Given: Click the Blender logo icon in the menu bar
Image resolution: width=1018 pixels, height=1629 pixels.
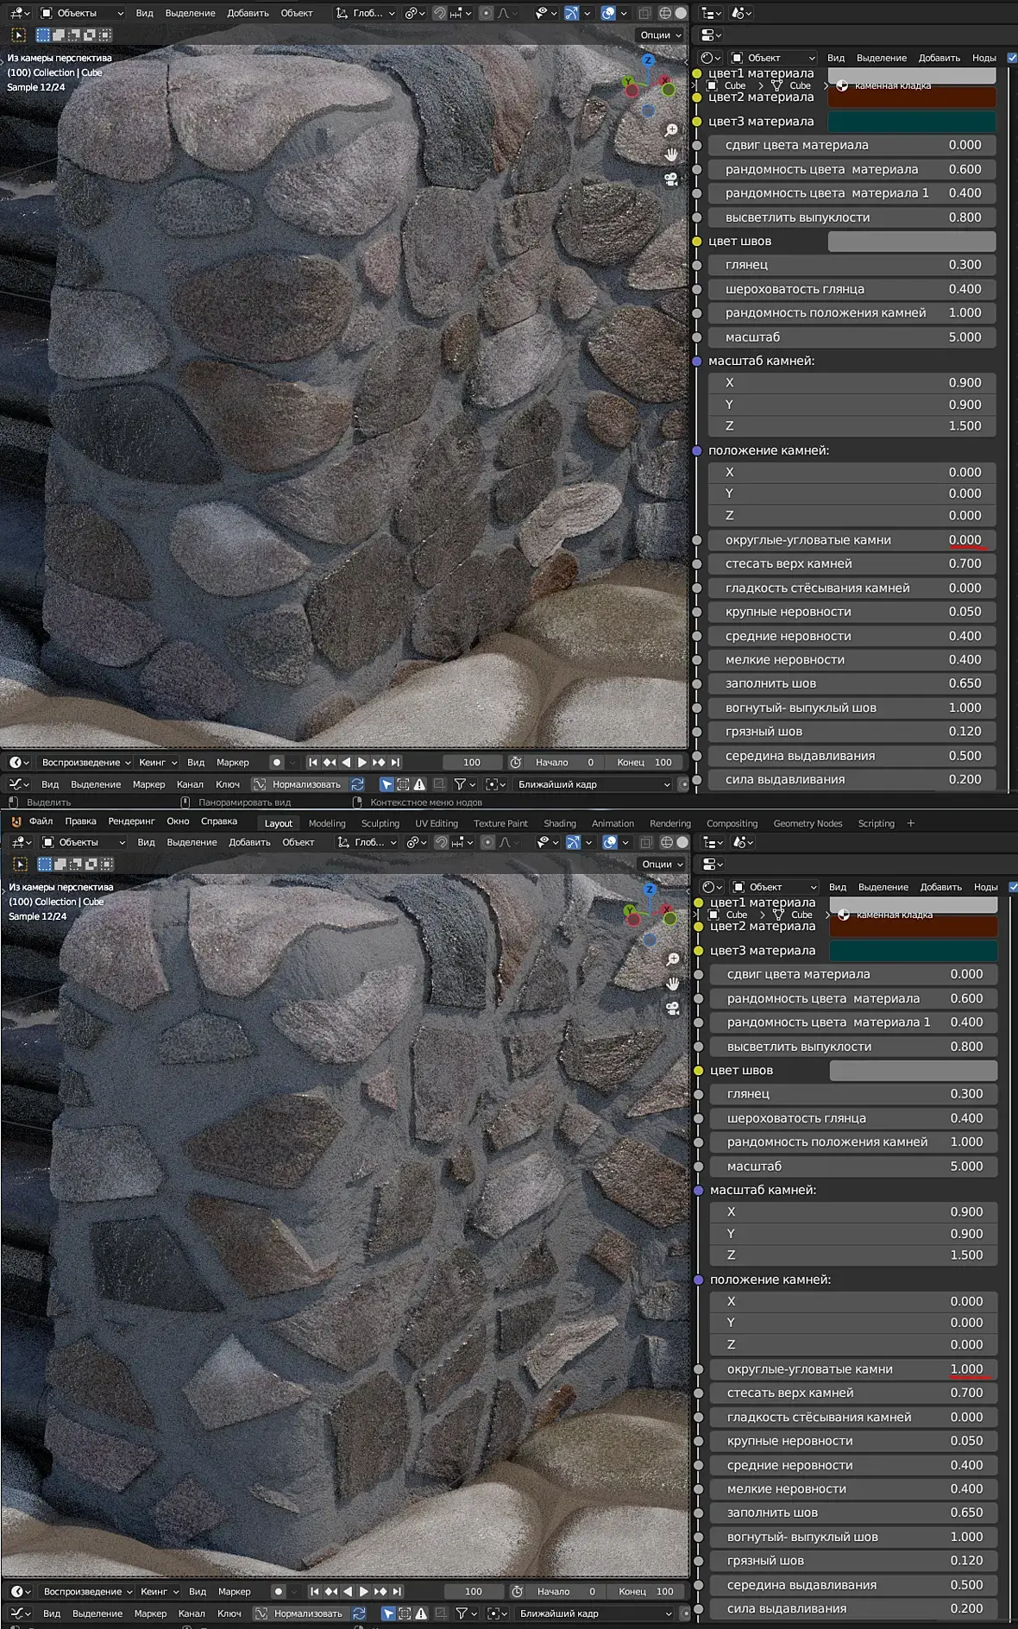Looking at the screenshot, I should click(16, 822).
